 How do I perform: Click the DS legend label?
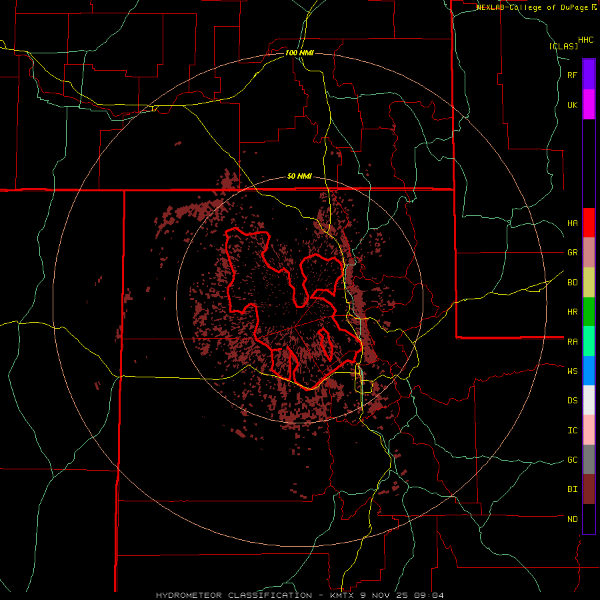(572, 401)
